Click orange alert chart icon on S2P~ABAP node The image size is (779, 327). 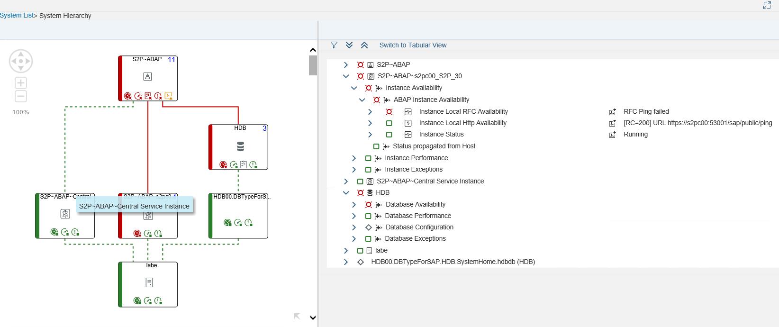tap(169, 96)
